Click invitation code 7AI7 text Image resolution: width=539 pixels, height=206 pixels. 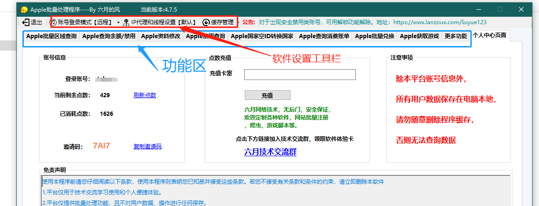click(101, 146)
